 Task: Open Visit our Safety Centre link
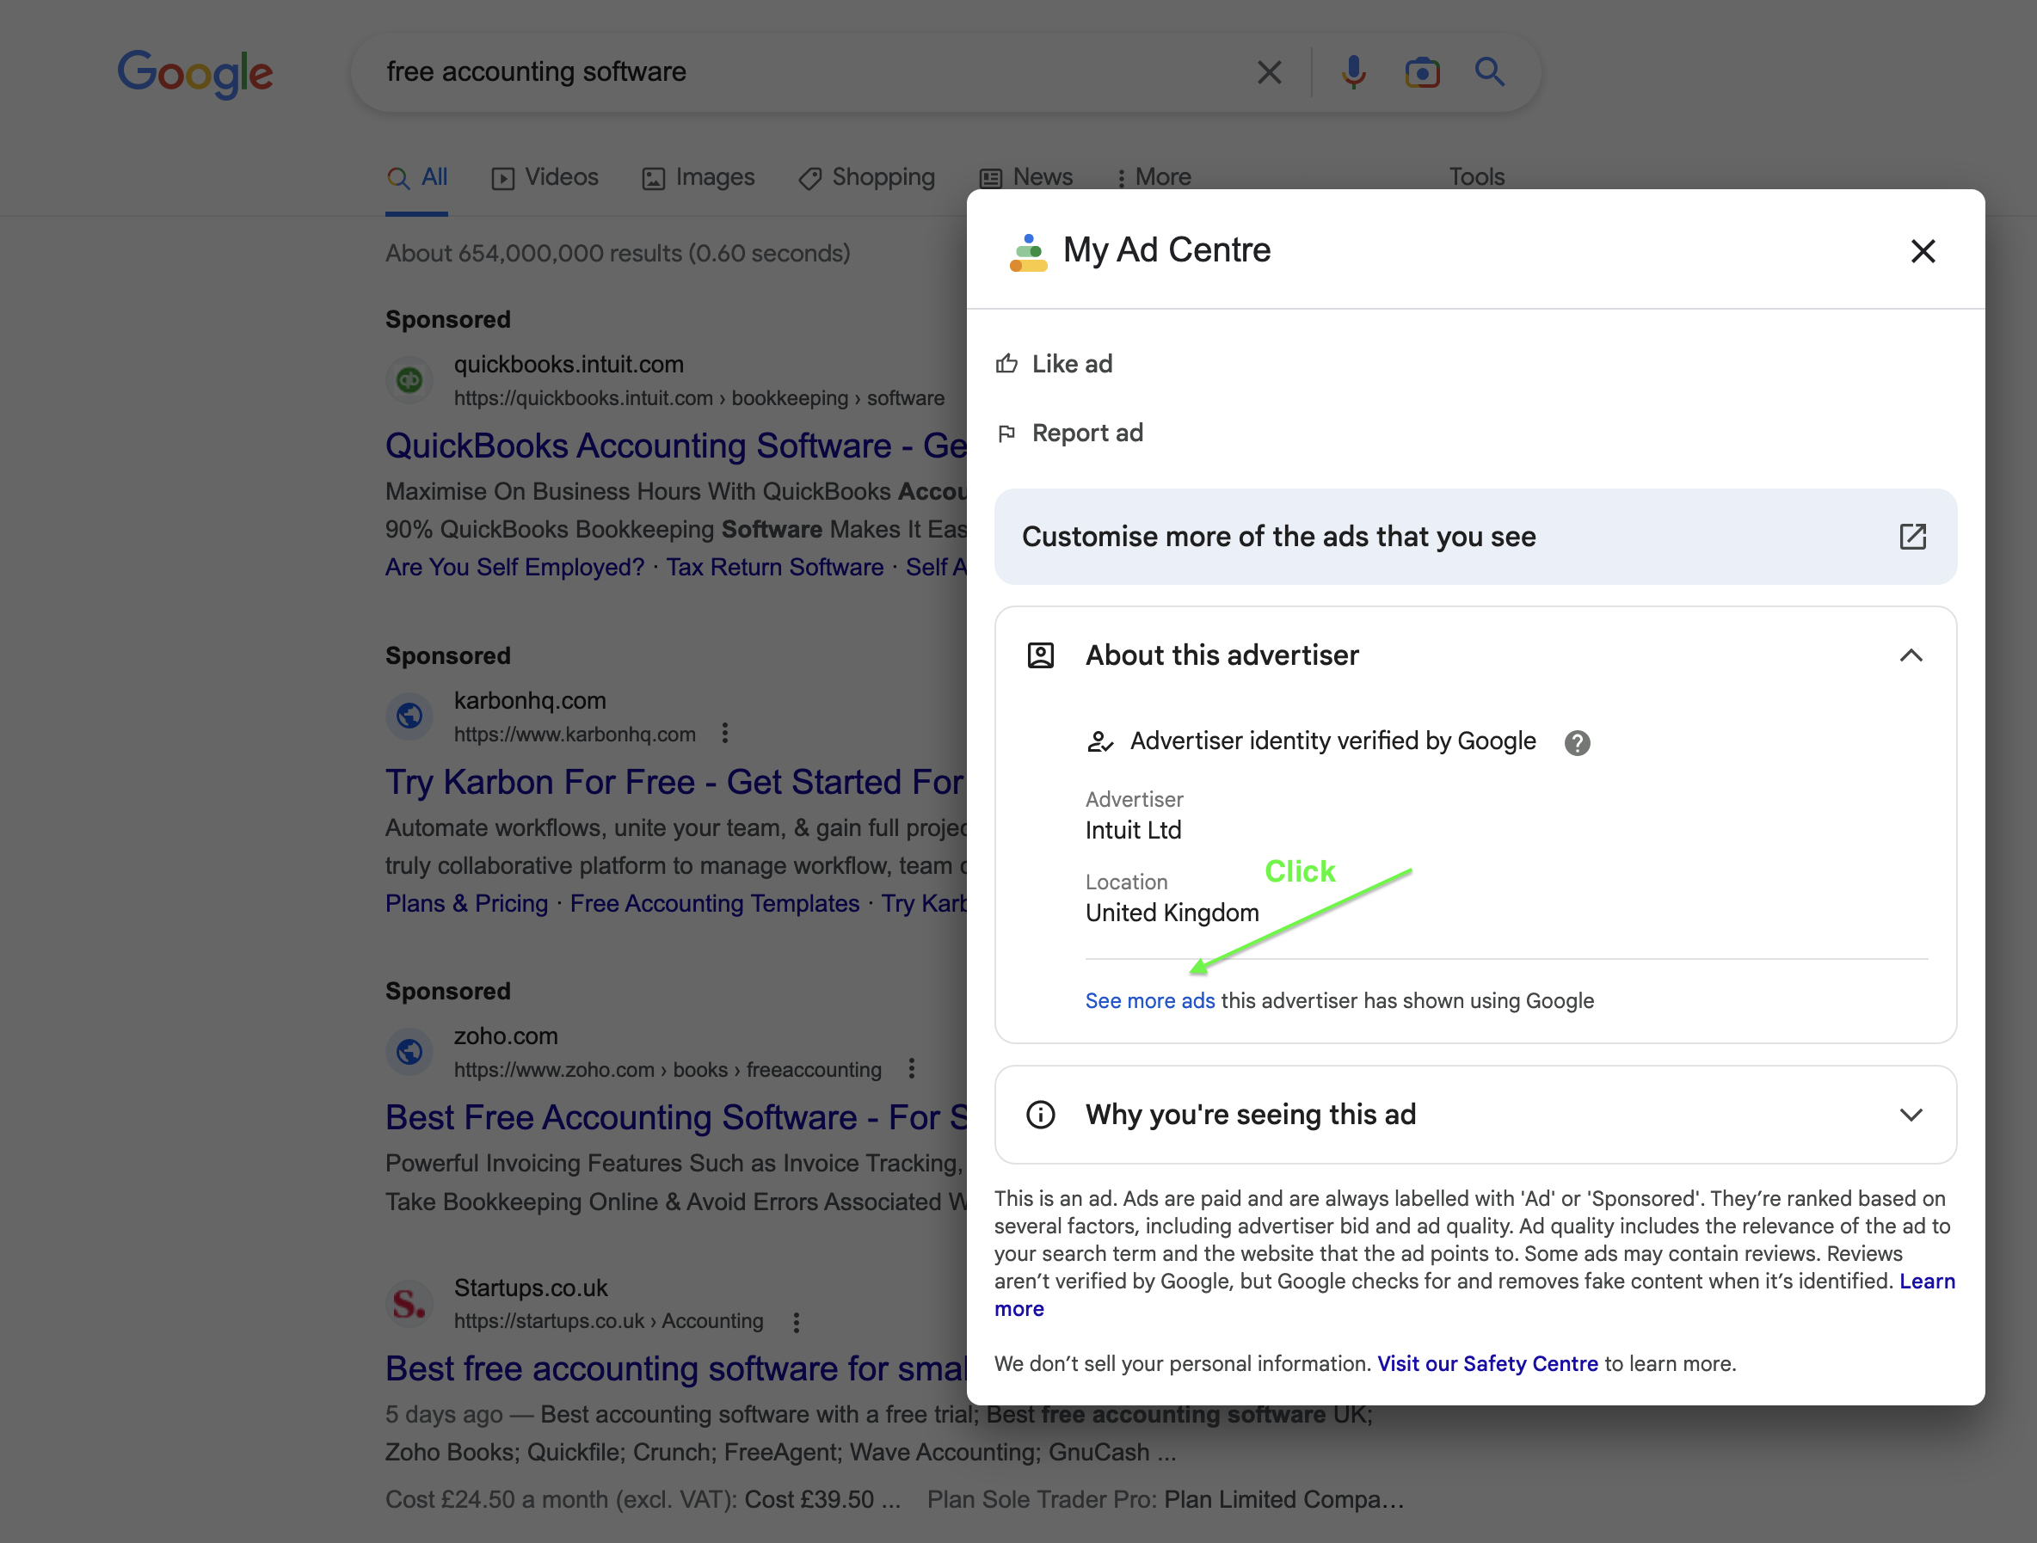[x=1486, y=1363]
